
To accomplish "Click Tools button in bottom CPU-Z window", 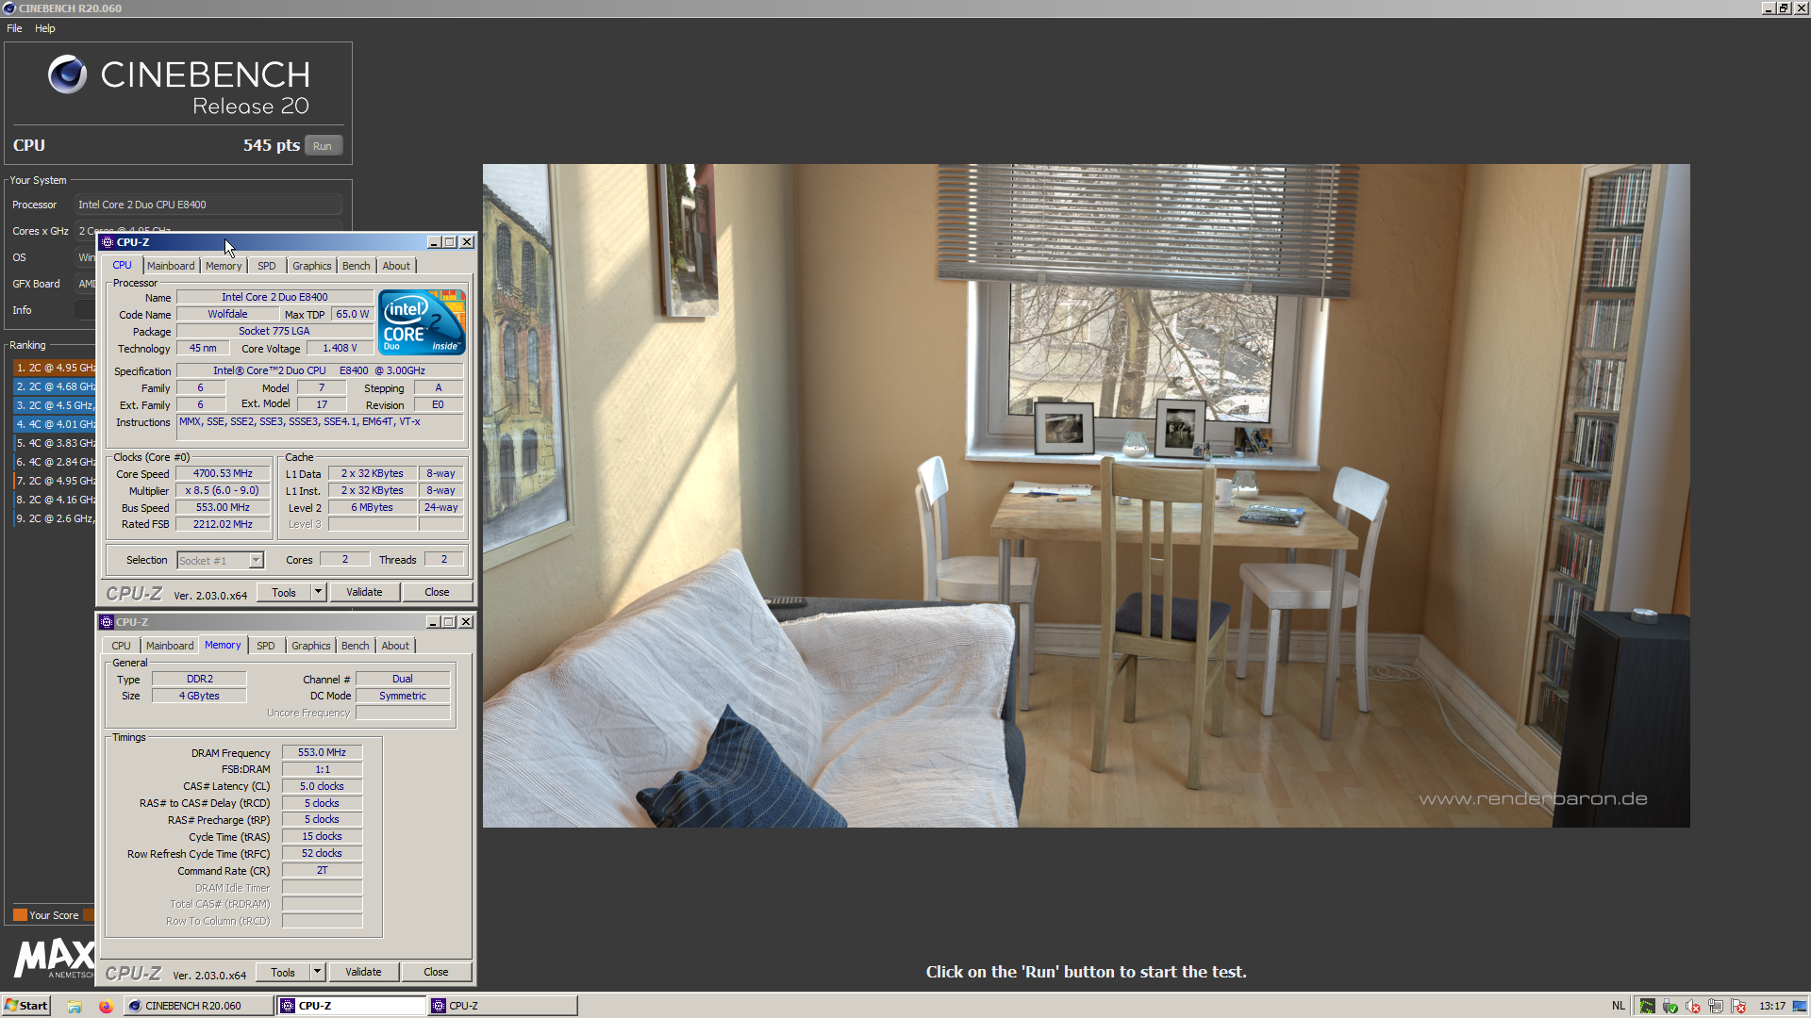I will pos(283,972).
